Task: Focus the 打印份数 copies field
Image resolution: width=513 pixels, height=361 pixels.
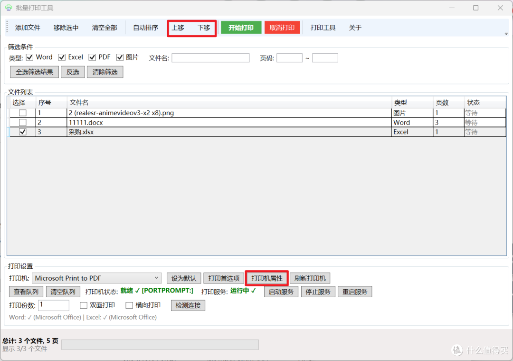Action: 54,305
